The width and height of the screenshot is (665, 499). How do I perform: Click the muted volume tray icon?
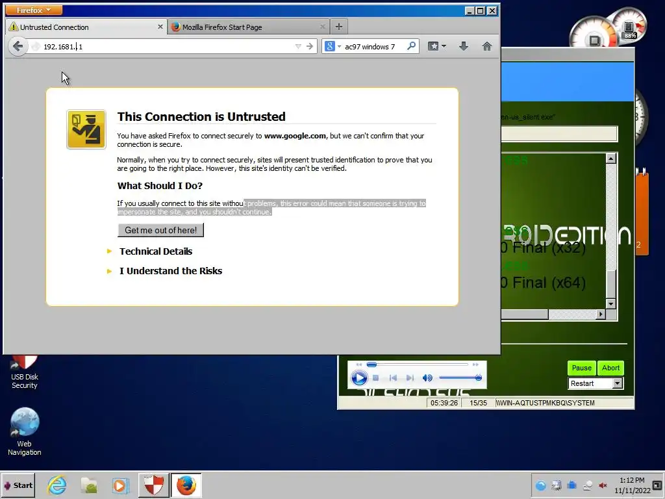point(603,485)
